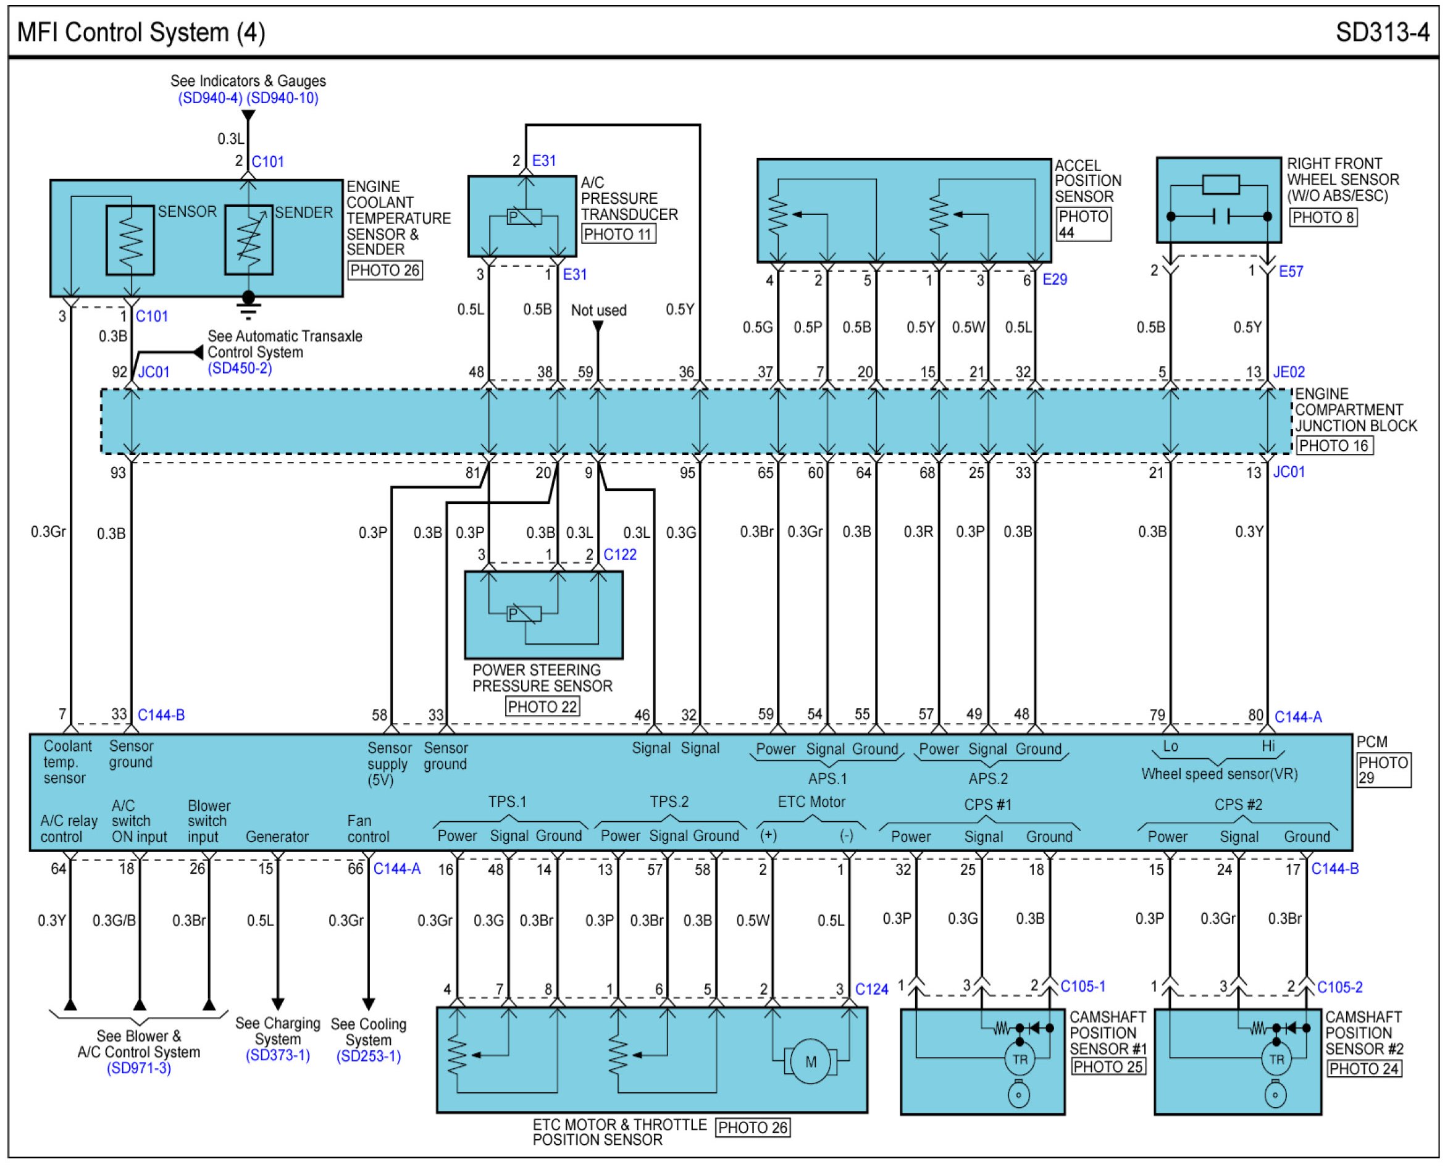Click the ETC motor M symbol
The image size is (1445, 1167).
tap(810, 1061)
